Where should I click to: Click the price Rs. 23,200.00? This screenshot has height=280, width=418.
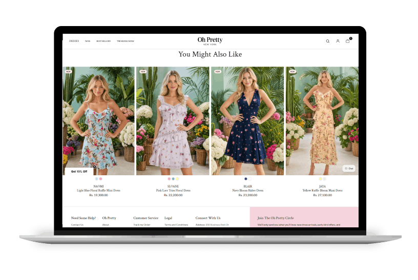pyautogui.click(x=248, y=195)
